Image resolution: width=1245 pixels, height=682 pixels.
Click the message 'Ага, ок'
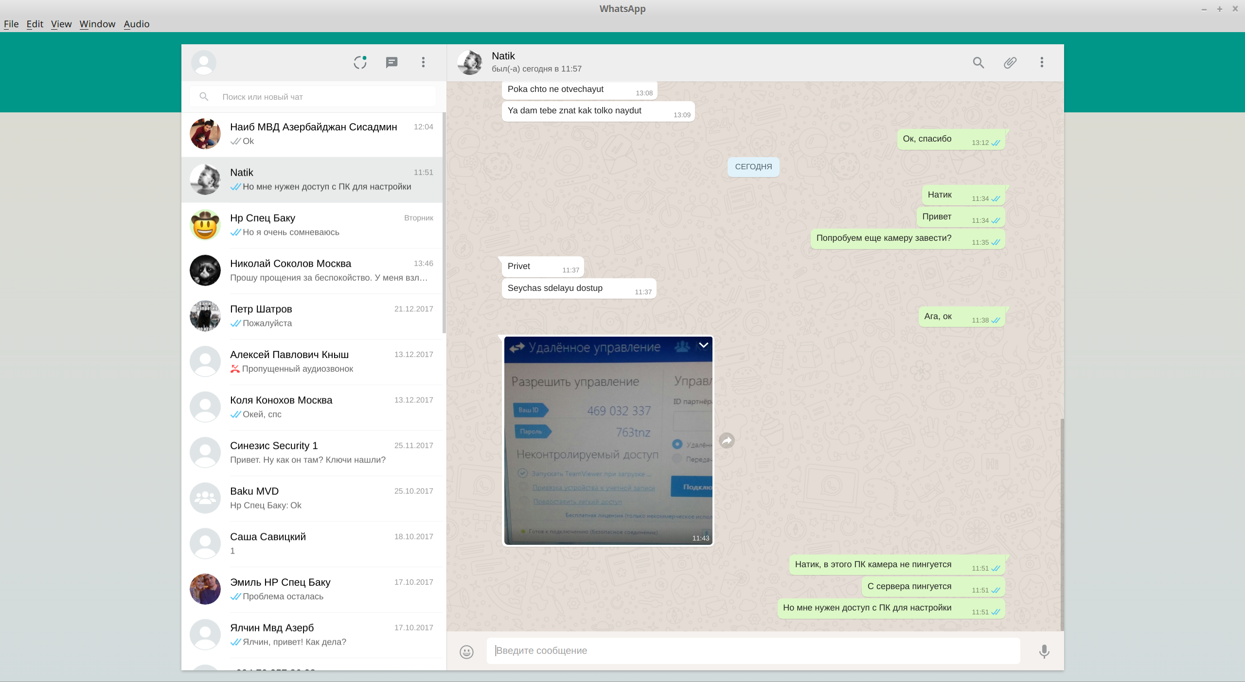pyautogui.click(x=961, y=317)
